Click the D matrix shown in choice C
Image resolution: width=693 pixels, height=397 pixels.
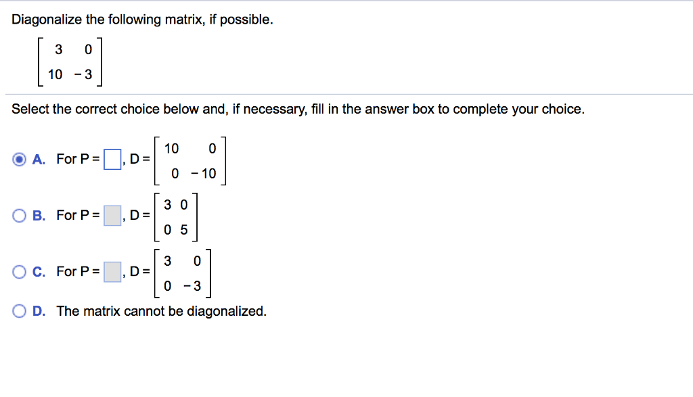coord(184,273)
